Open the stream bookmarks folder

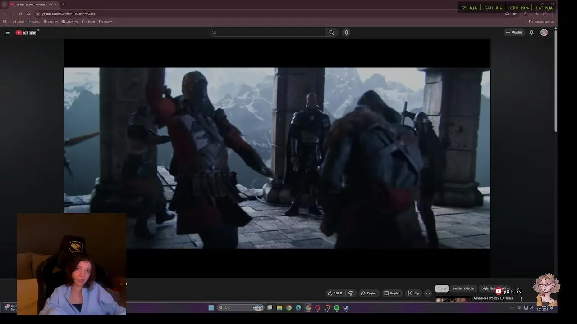(105, 22)
